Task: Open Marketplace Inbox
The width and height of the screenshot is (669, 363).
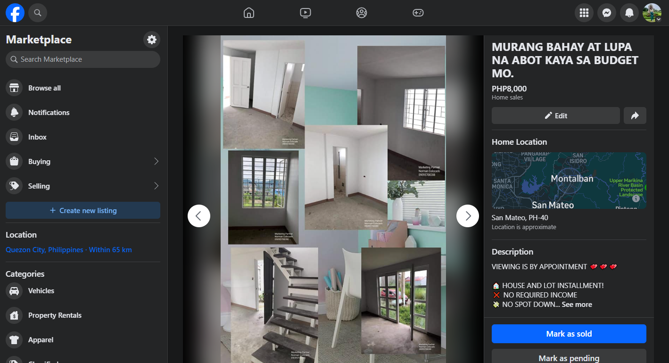Action: click(83, 137)
